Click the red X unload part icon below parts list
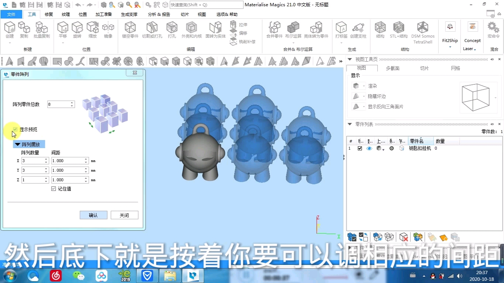The height and width of the screenshot is (283, 504). coord(404,237)
